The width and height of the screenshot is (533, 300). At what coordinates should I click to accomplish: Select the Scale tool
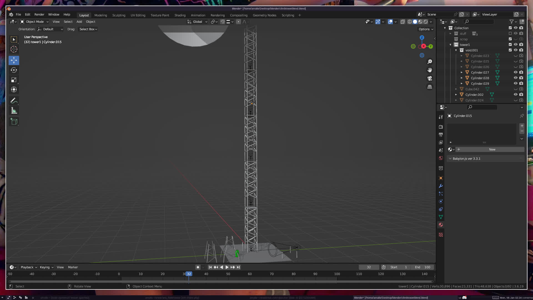click(14, 80)
